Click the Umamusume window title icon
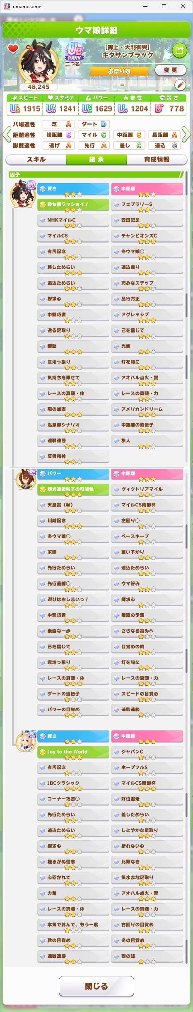Screen dimensions: 193x1012 click(x=7, y=7)
